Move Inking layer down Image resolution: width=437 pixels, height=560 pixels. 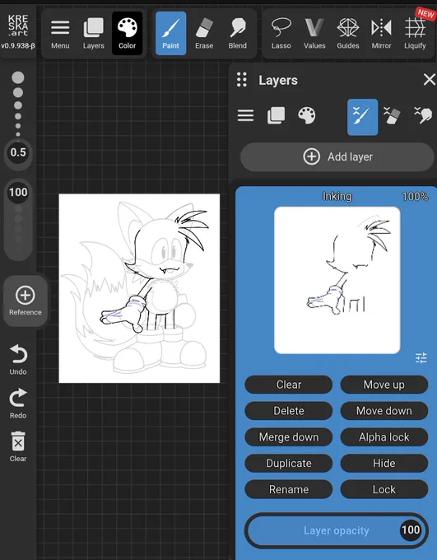(384, 411)
